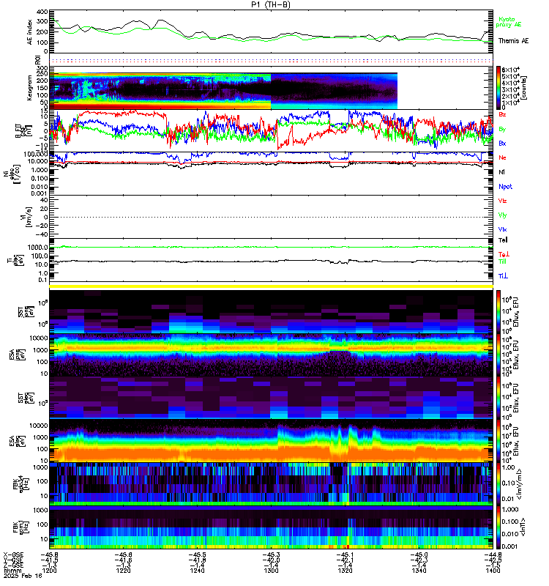This screenshot has height=586, width=549.
Task: Click the blue 'Ti⊥' temperature legend label
Action: [504, 276]
